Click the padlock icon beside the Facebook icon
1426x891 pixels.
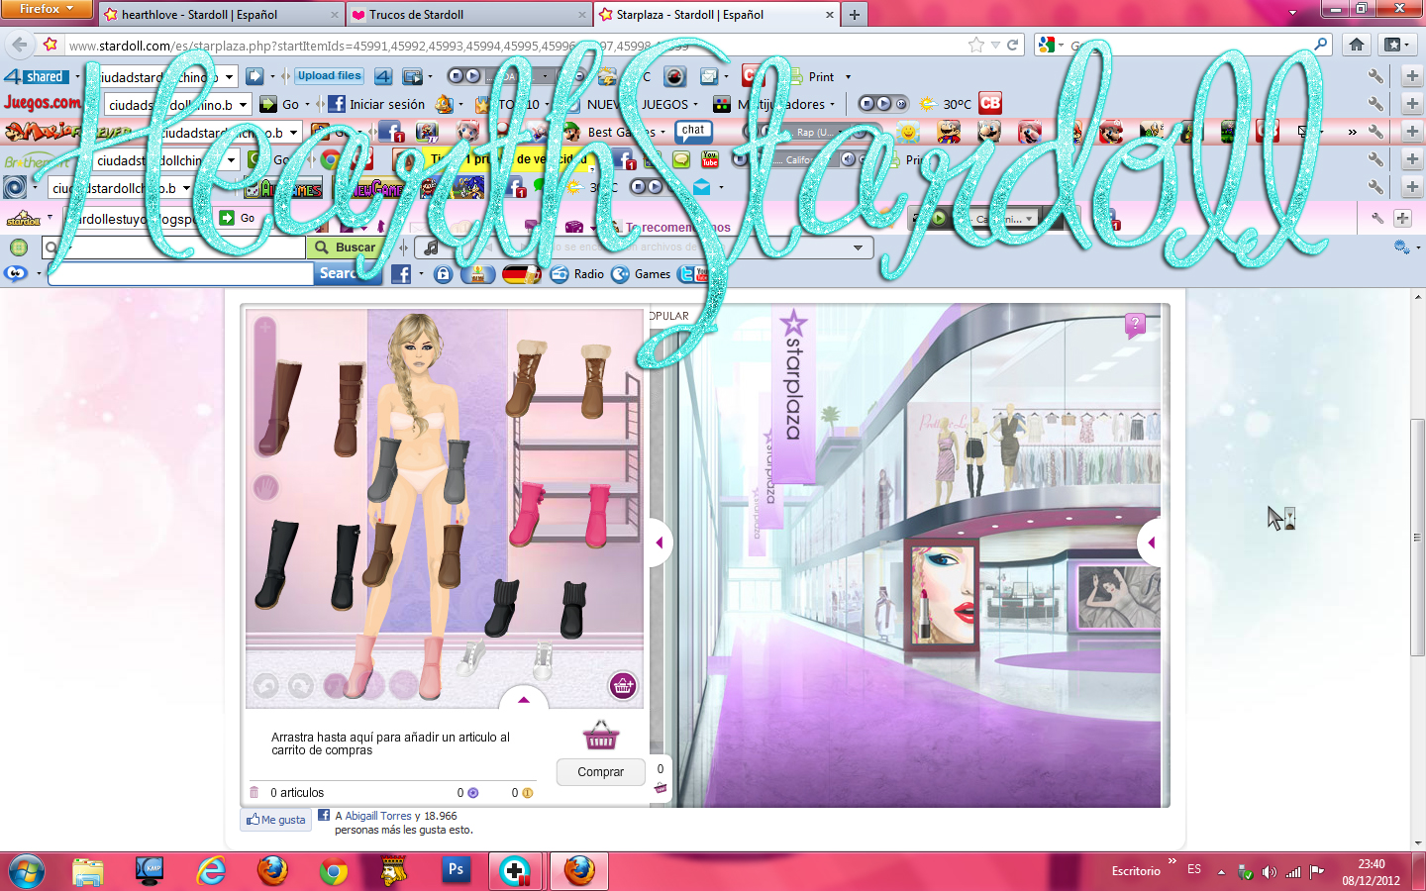click(x=444, y=274)
